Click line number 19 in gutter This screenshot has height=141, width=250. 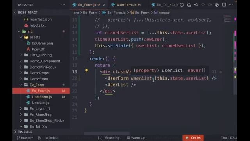tap(75, 72)
